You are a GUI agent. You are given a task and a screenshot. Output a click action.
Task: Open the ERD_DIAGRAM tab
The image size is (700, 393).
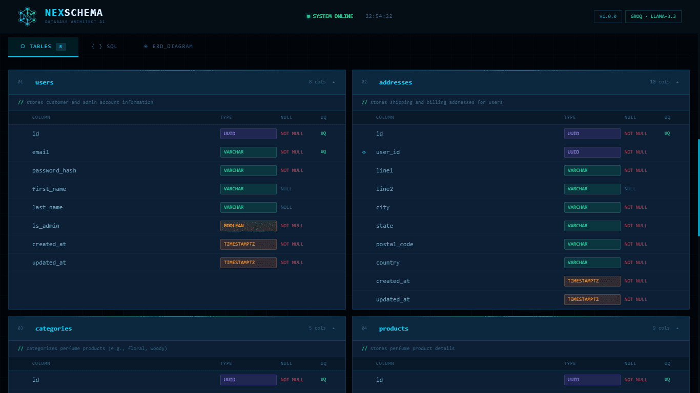(168, 47)
